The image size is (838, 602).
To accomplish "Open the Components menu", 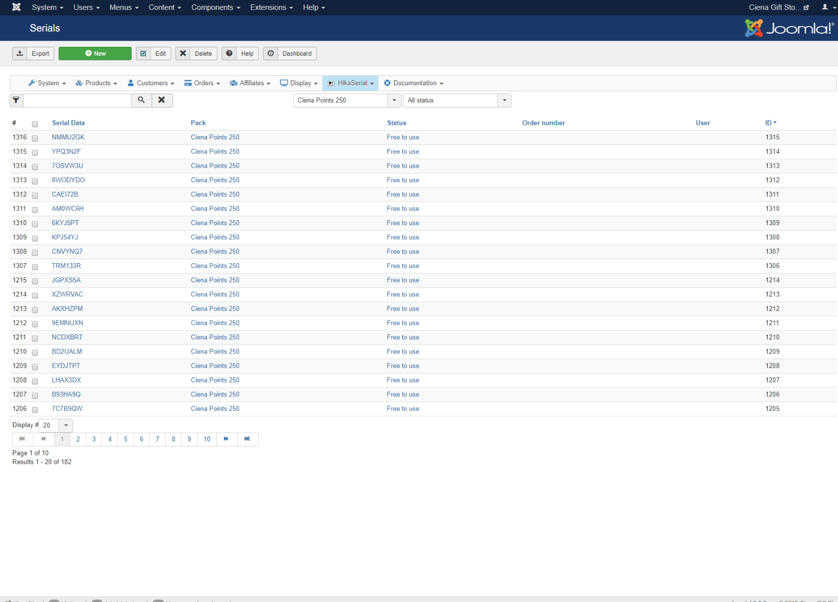I will point(216,7).
